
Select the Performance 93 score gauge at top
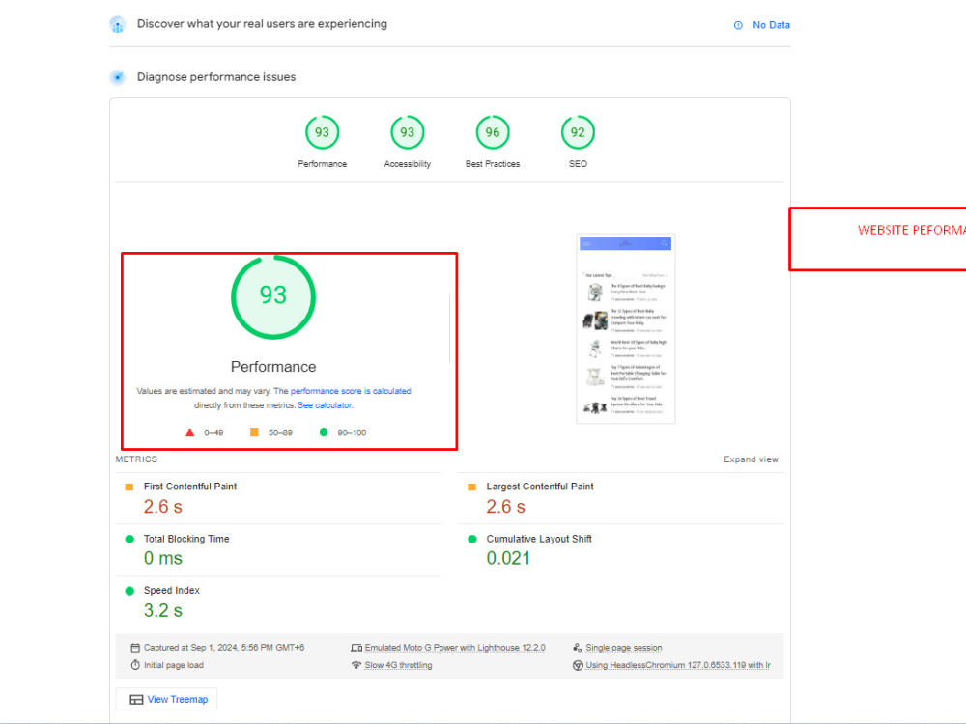click(323, 132)
